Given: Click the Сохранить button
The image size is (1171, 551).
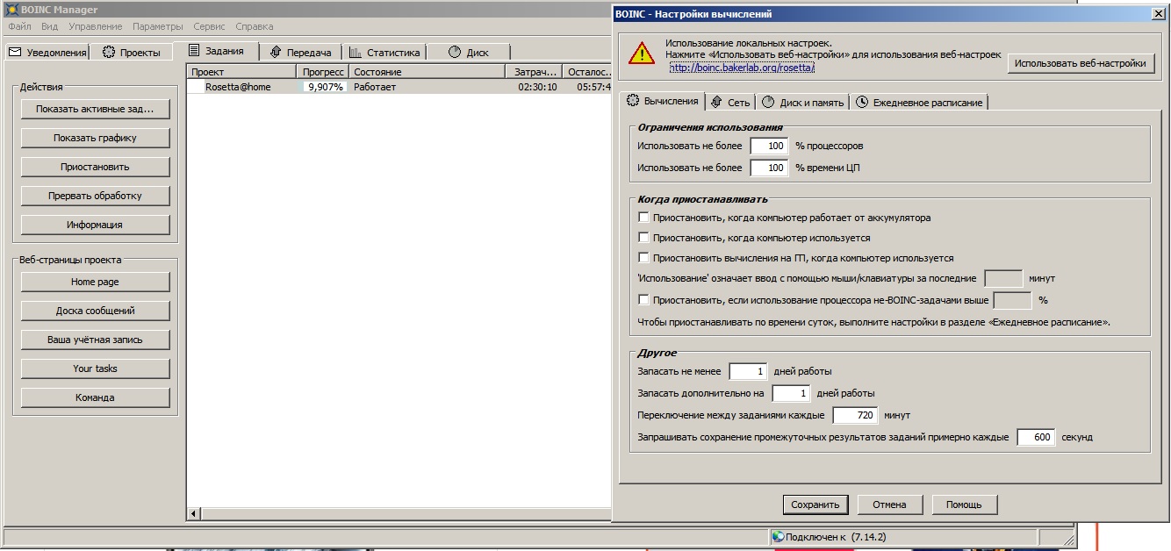Looking at the screenshot, I should 815,504.
